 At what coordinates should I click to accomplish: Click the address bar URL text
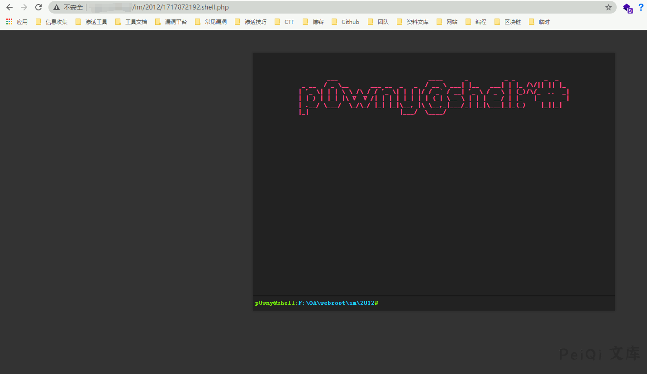pos(181,7)
